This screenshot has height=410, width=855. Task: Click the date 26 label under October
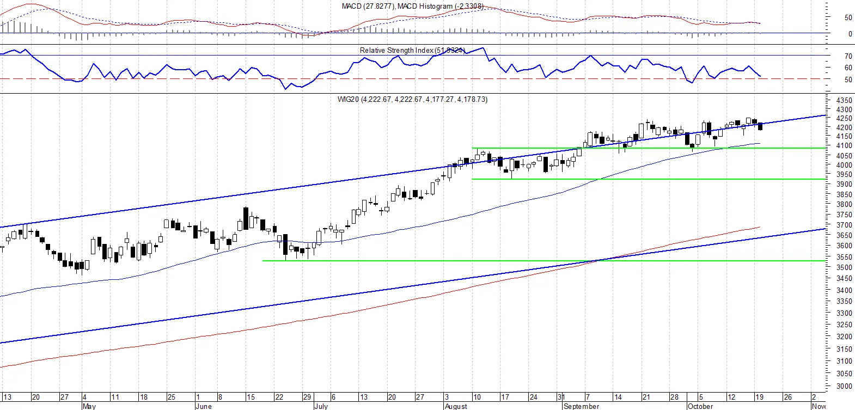[787, 397]
